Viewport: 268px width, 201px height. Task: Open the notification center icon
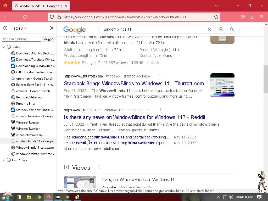click(259, 197)
